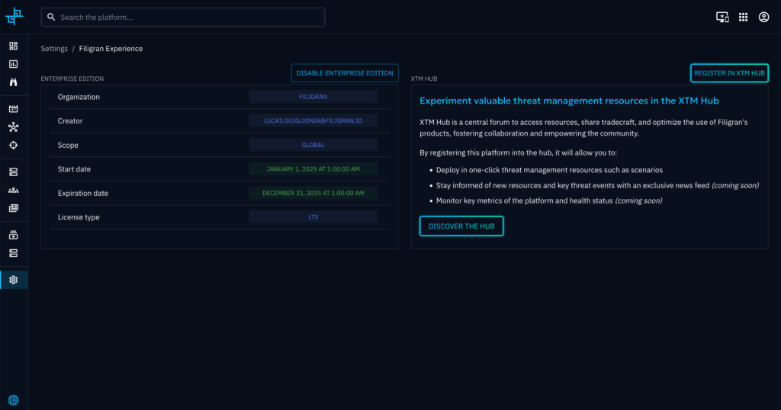The width and height of the screenshot is (781, 410).
Task: Select the newspaper icon in sidebar
Action: point(13,208)
